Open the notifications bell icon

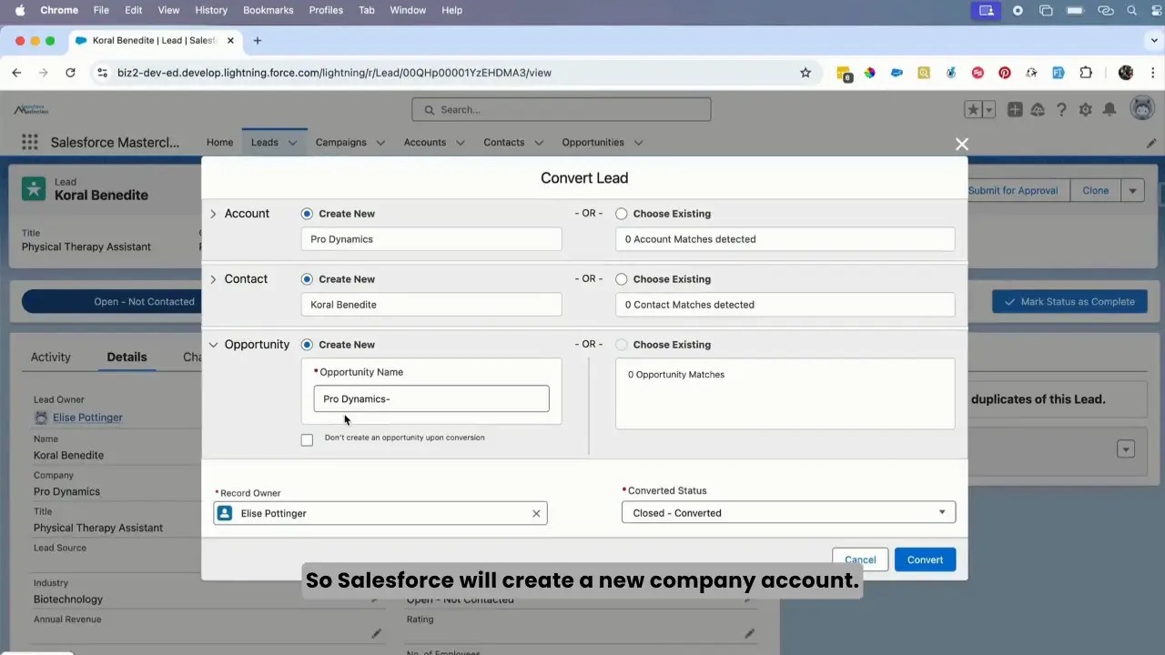1109,109
